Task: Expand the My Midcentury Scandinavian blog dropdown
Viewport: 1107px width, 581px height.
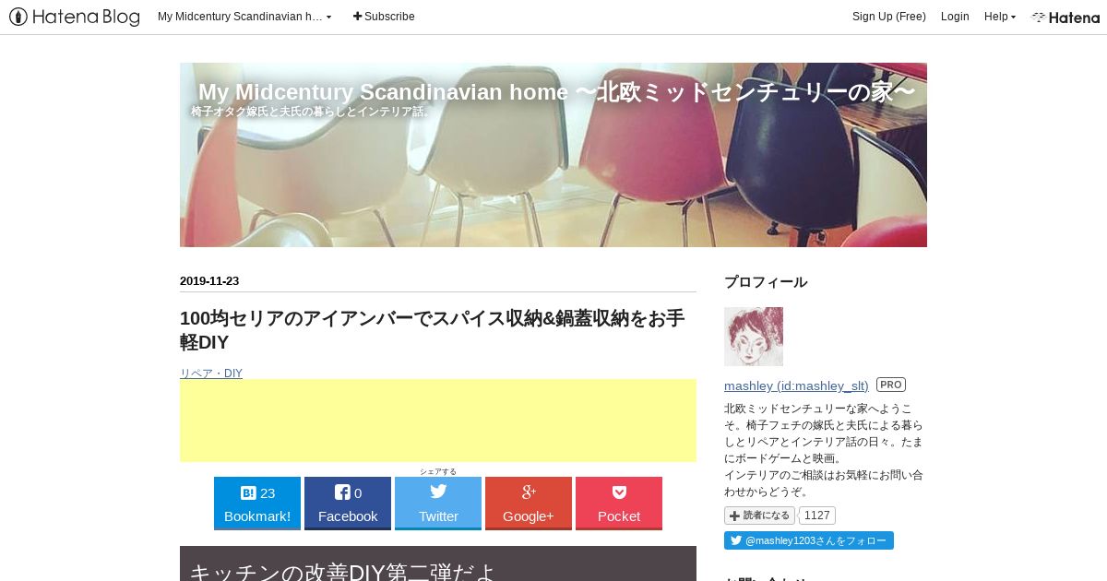Action: coord(244,17)
